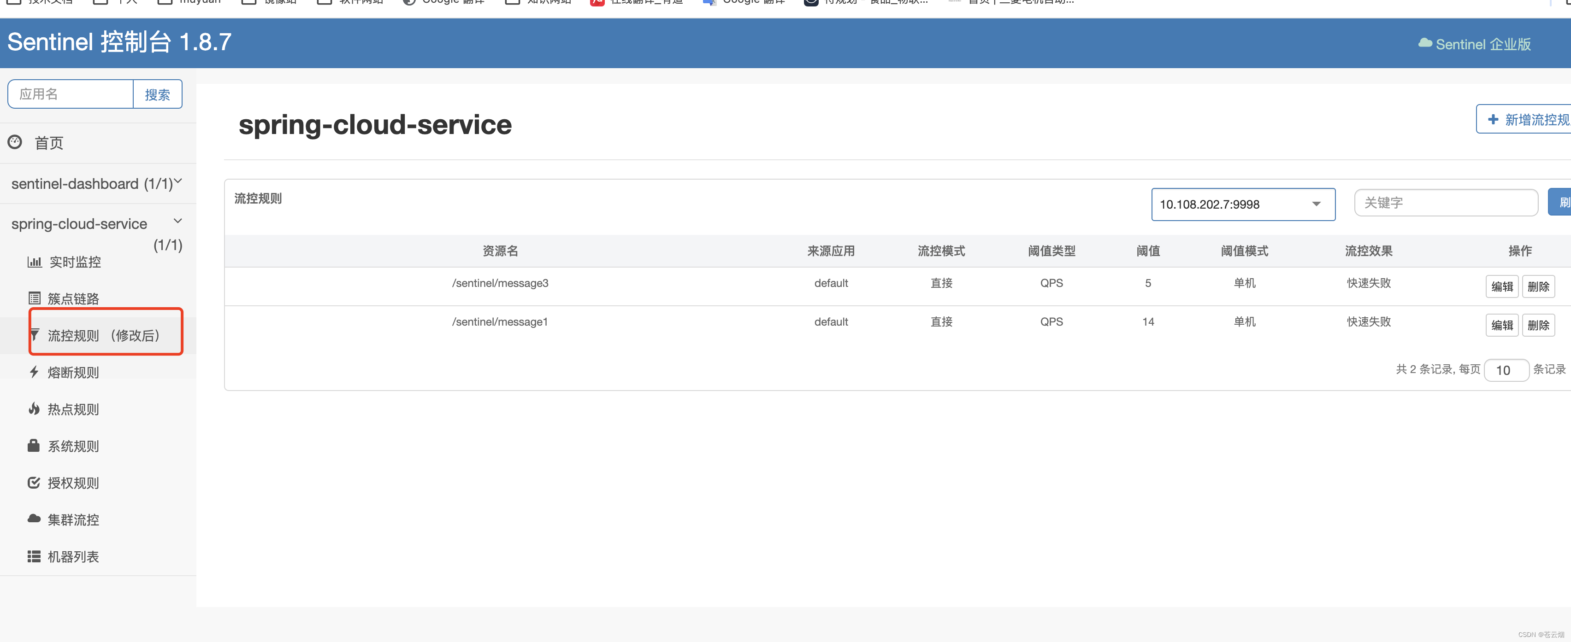
Task: Open 机器列表 menu item
Action: click(x=73, y=557)
